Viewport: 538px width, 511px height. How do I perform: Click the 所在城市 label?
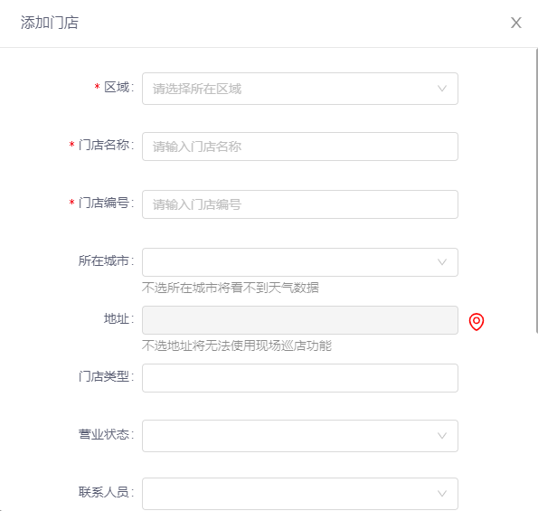pyautogui.click(x=106, y=260)
